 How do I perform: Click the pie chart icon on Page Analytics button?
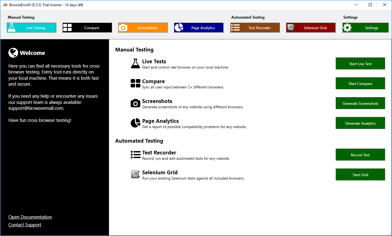[x=179, y=28]
